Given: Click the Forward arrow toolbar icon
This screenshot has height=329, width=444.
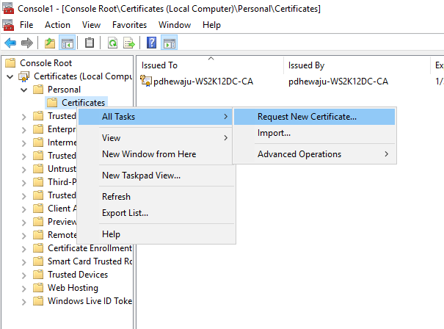Looking at the screenshot, I should pos(27,43).
